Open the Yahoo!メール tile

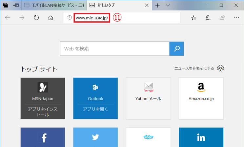tap(148, 98)
